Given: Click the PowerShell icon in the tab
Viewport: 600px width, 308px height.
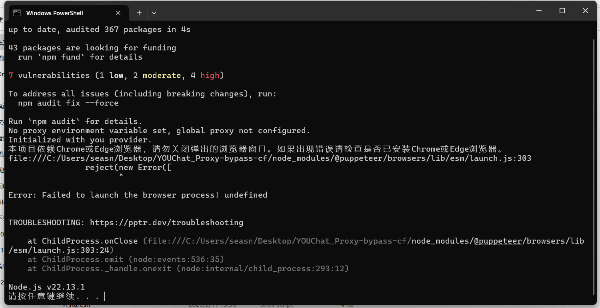Looking at the screenshot, I should click(17, 13).
